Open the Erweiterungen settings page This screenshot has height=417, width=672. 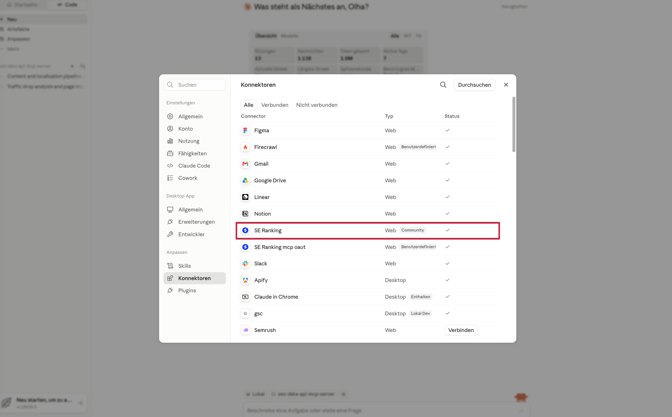pos(195,222)
